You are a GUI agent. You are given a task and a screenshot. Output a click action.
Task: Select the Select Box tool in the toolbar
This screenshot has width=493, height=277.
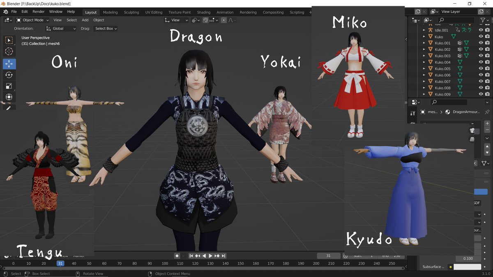point(9,40)
